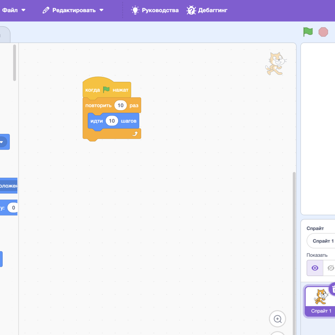This screenshot has height=335, width=335.
Task: Show the sprite with the eye toggle
Action: click(x=315, y=268)
